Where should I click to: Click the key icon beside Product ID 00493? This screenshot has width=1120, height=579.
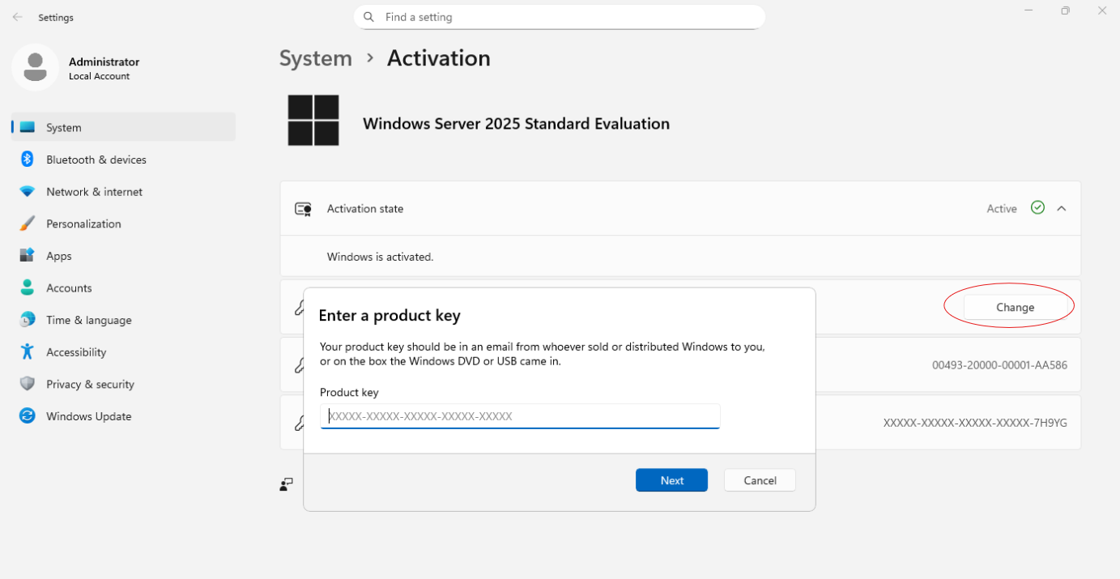298,365
